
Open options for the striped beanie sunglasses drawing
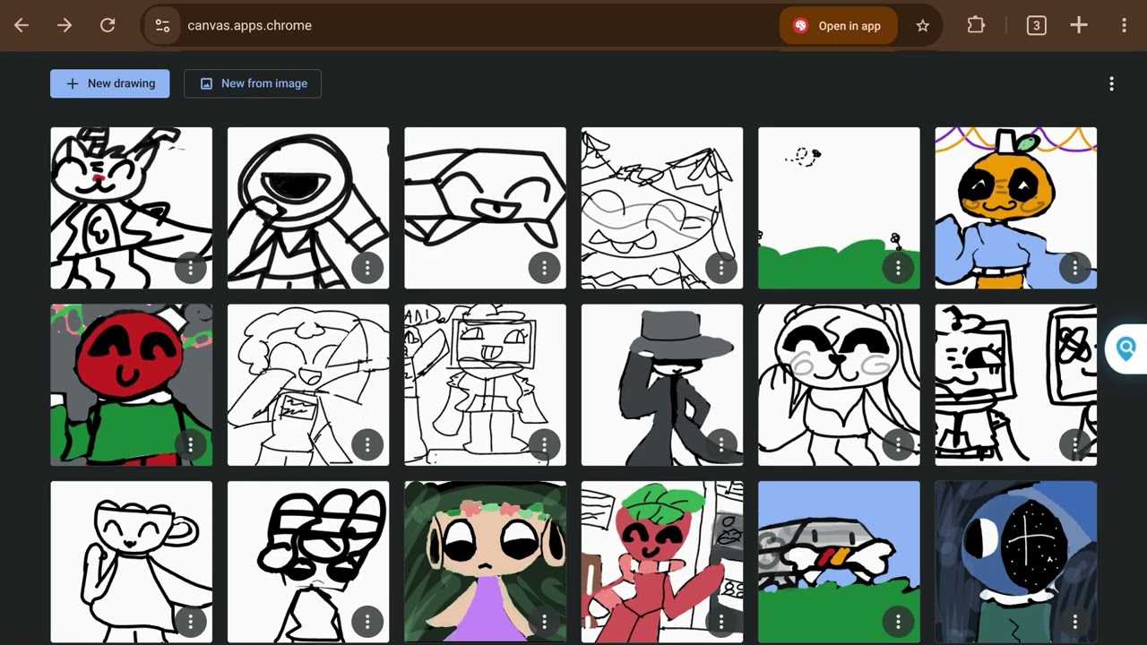tap(367, 621)
